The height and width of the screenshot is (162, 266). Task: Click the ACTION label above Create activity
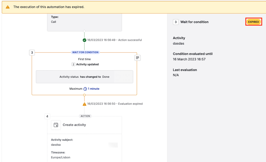coord(85,116)
